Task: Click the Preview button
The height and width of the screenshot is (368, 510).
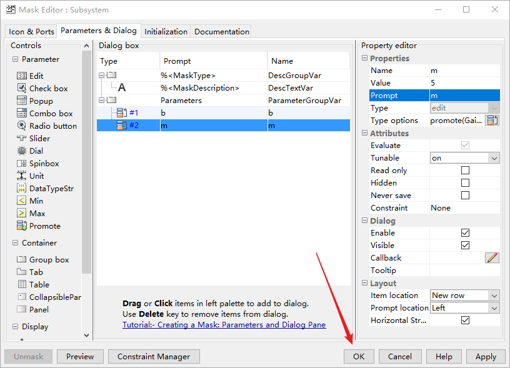Action: tap(80, 357)
